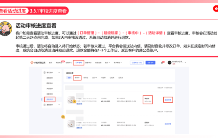Open 活动详情 for the 审核中 order
The image size is (218, 138).
168,100
